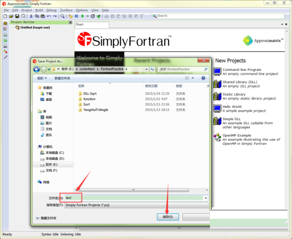Click the Open folder toolbar icon

11,16
